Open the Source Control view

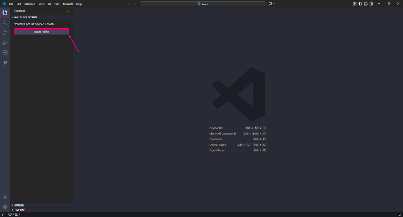5,33
